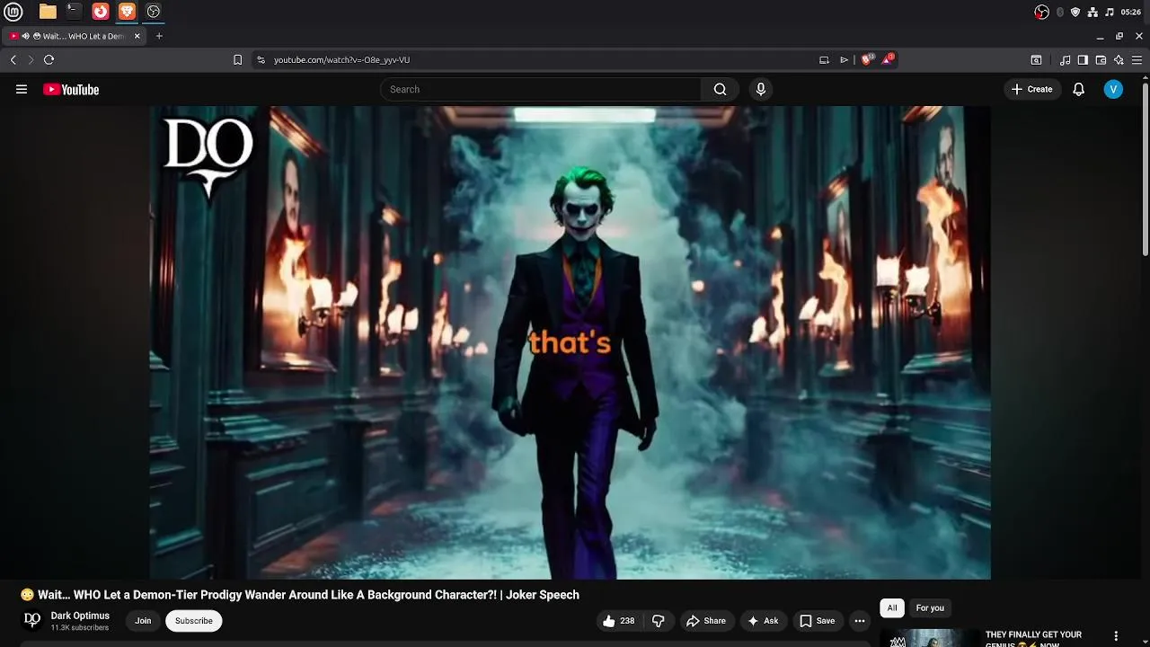This screenshot has width=1150, height=647.
Task: Like the video with thumbs up
Action: [618, 621]
